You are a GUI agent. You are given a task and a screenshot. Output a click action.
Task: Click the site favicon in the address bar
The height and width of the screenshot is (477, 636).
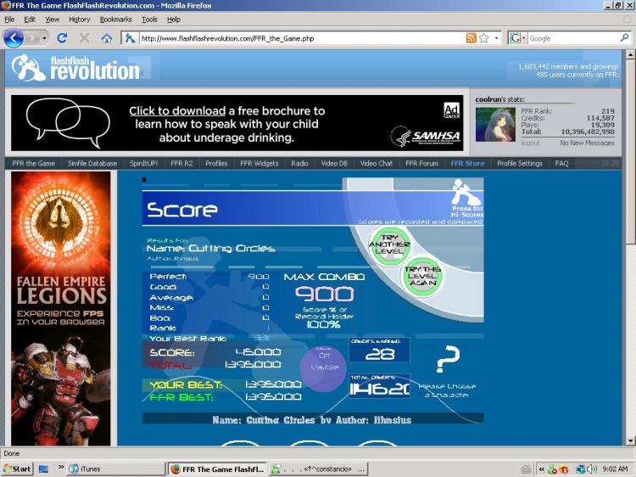pyautogui.click(x=130, y=38)
